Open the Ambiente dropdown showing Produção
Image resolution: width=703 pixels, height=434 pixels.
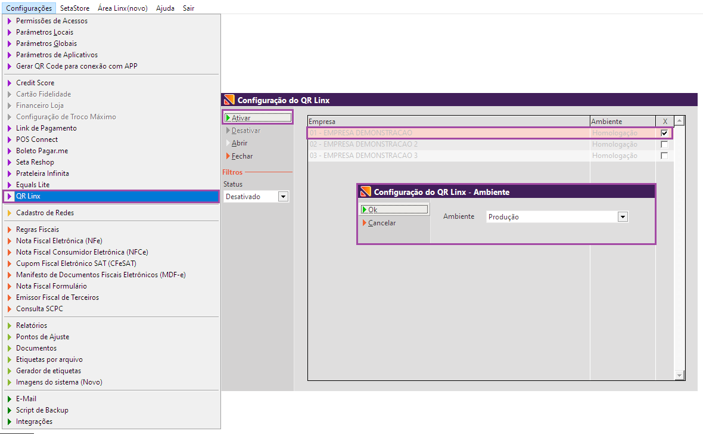point(623,217)
